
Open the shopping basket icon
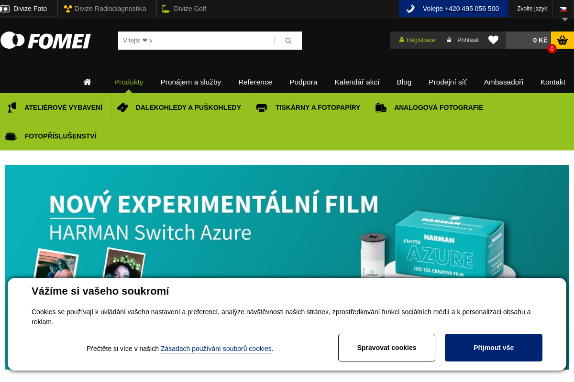pyautogui.click(x=563, y=40)
